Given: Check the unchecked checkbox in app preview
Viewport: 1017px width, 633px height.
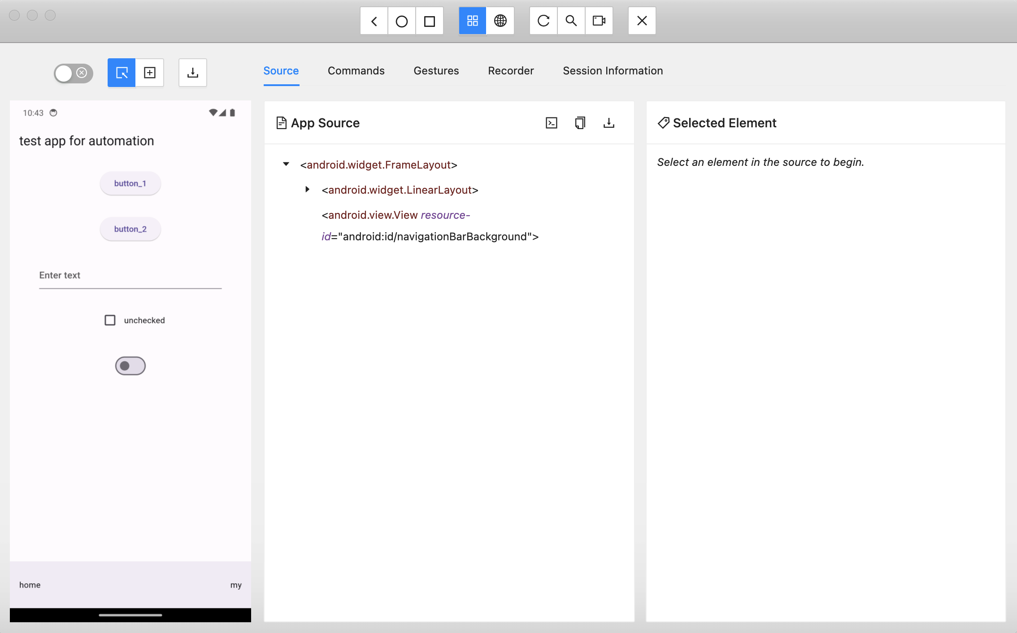Looking at the screenshot, I should pos(110,320).
